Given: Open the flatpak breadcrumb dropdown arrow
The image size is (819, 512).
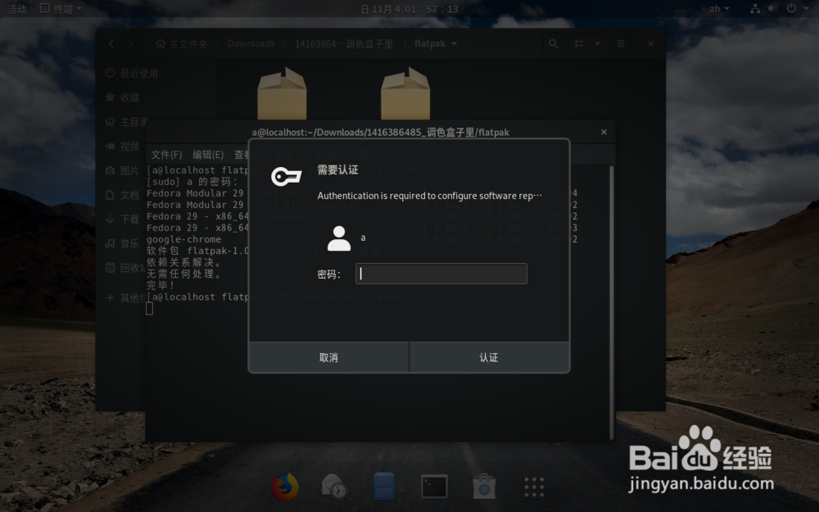Looking at the screenshot, I should (455, 43).
